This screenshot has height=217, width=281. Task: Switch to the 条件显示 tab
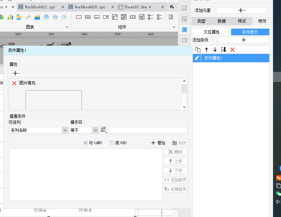pos(250,32)
